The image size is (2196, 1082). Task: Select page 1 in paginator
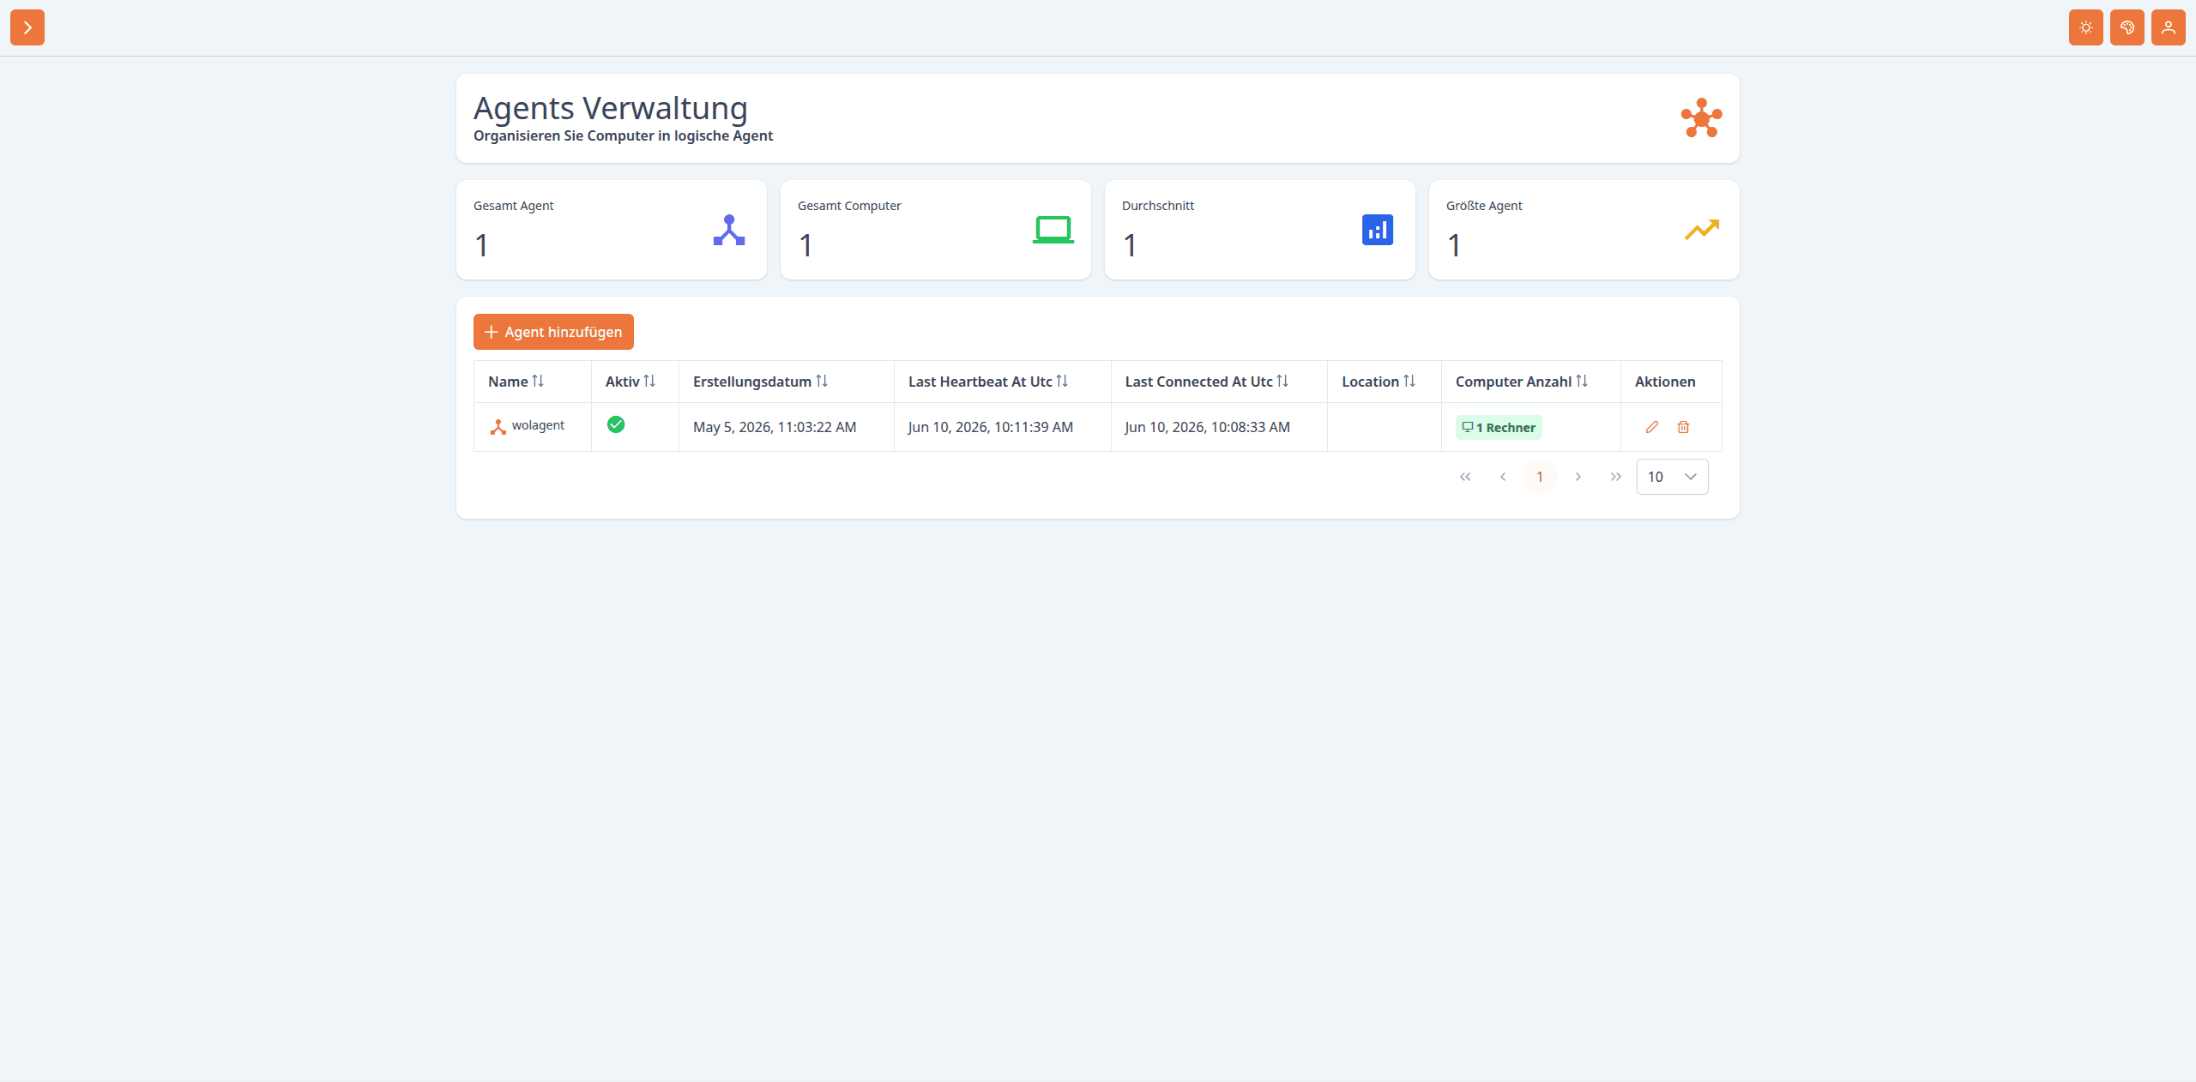click(1540, 477)
